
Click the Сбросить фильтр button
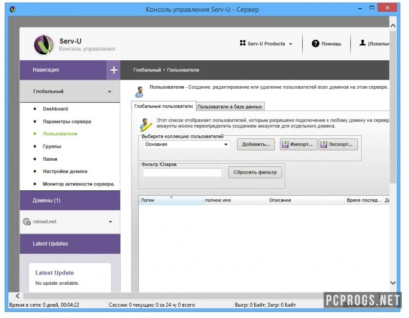pyautogui.click(x=255, y=173)
